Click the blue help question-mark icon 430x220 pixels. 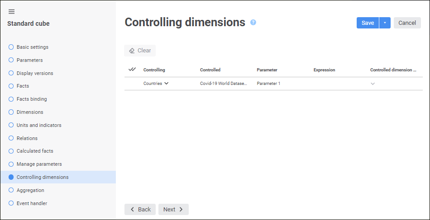[253, 22]
